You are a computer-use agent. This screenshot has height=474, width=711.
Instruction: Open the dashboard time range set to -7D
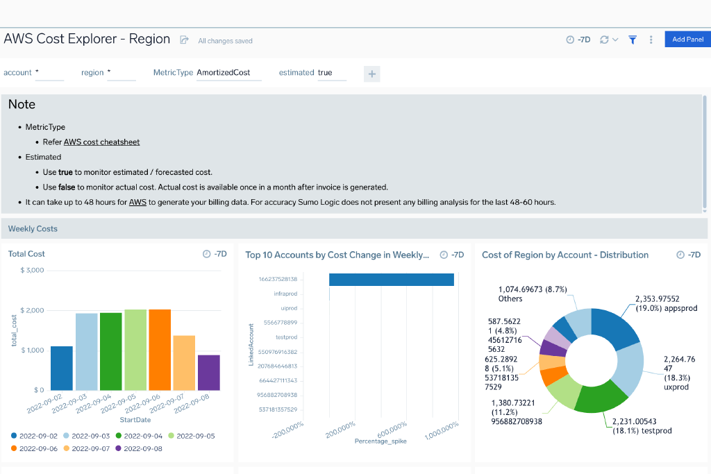coord(578,40)
